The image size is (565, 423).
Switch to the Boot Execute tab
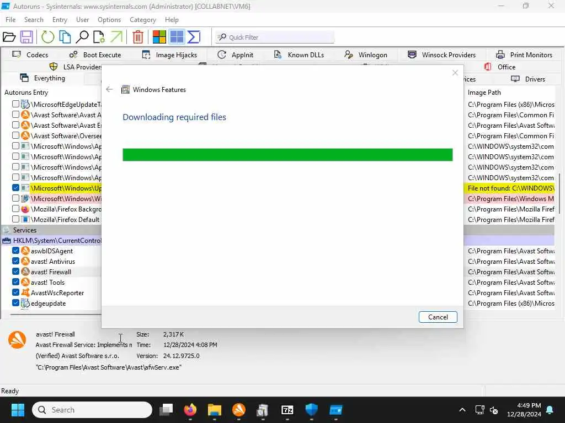click(x=95, y=55)
